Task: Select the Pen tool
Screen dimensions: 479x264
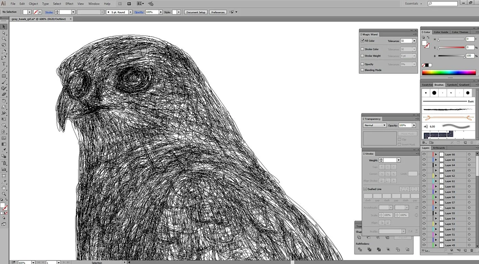Action: [x=4, y=51]
